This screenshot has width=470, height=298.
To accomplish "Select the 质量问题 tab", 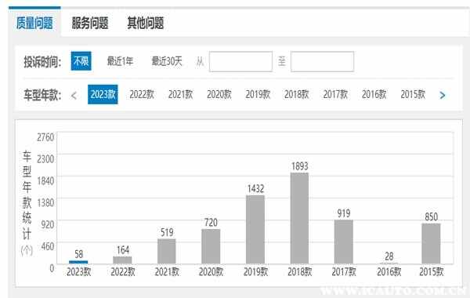I will click(x=34, y=23).
